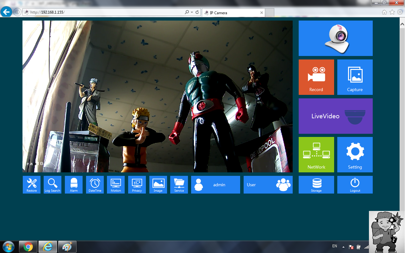Open the Motion detection tile
The height and width of the screenshot is (253, 405).
[116, 185]
